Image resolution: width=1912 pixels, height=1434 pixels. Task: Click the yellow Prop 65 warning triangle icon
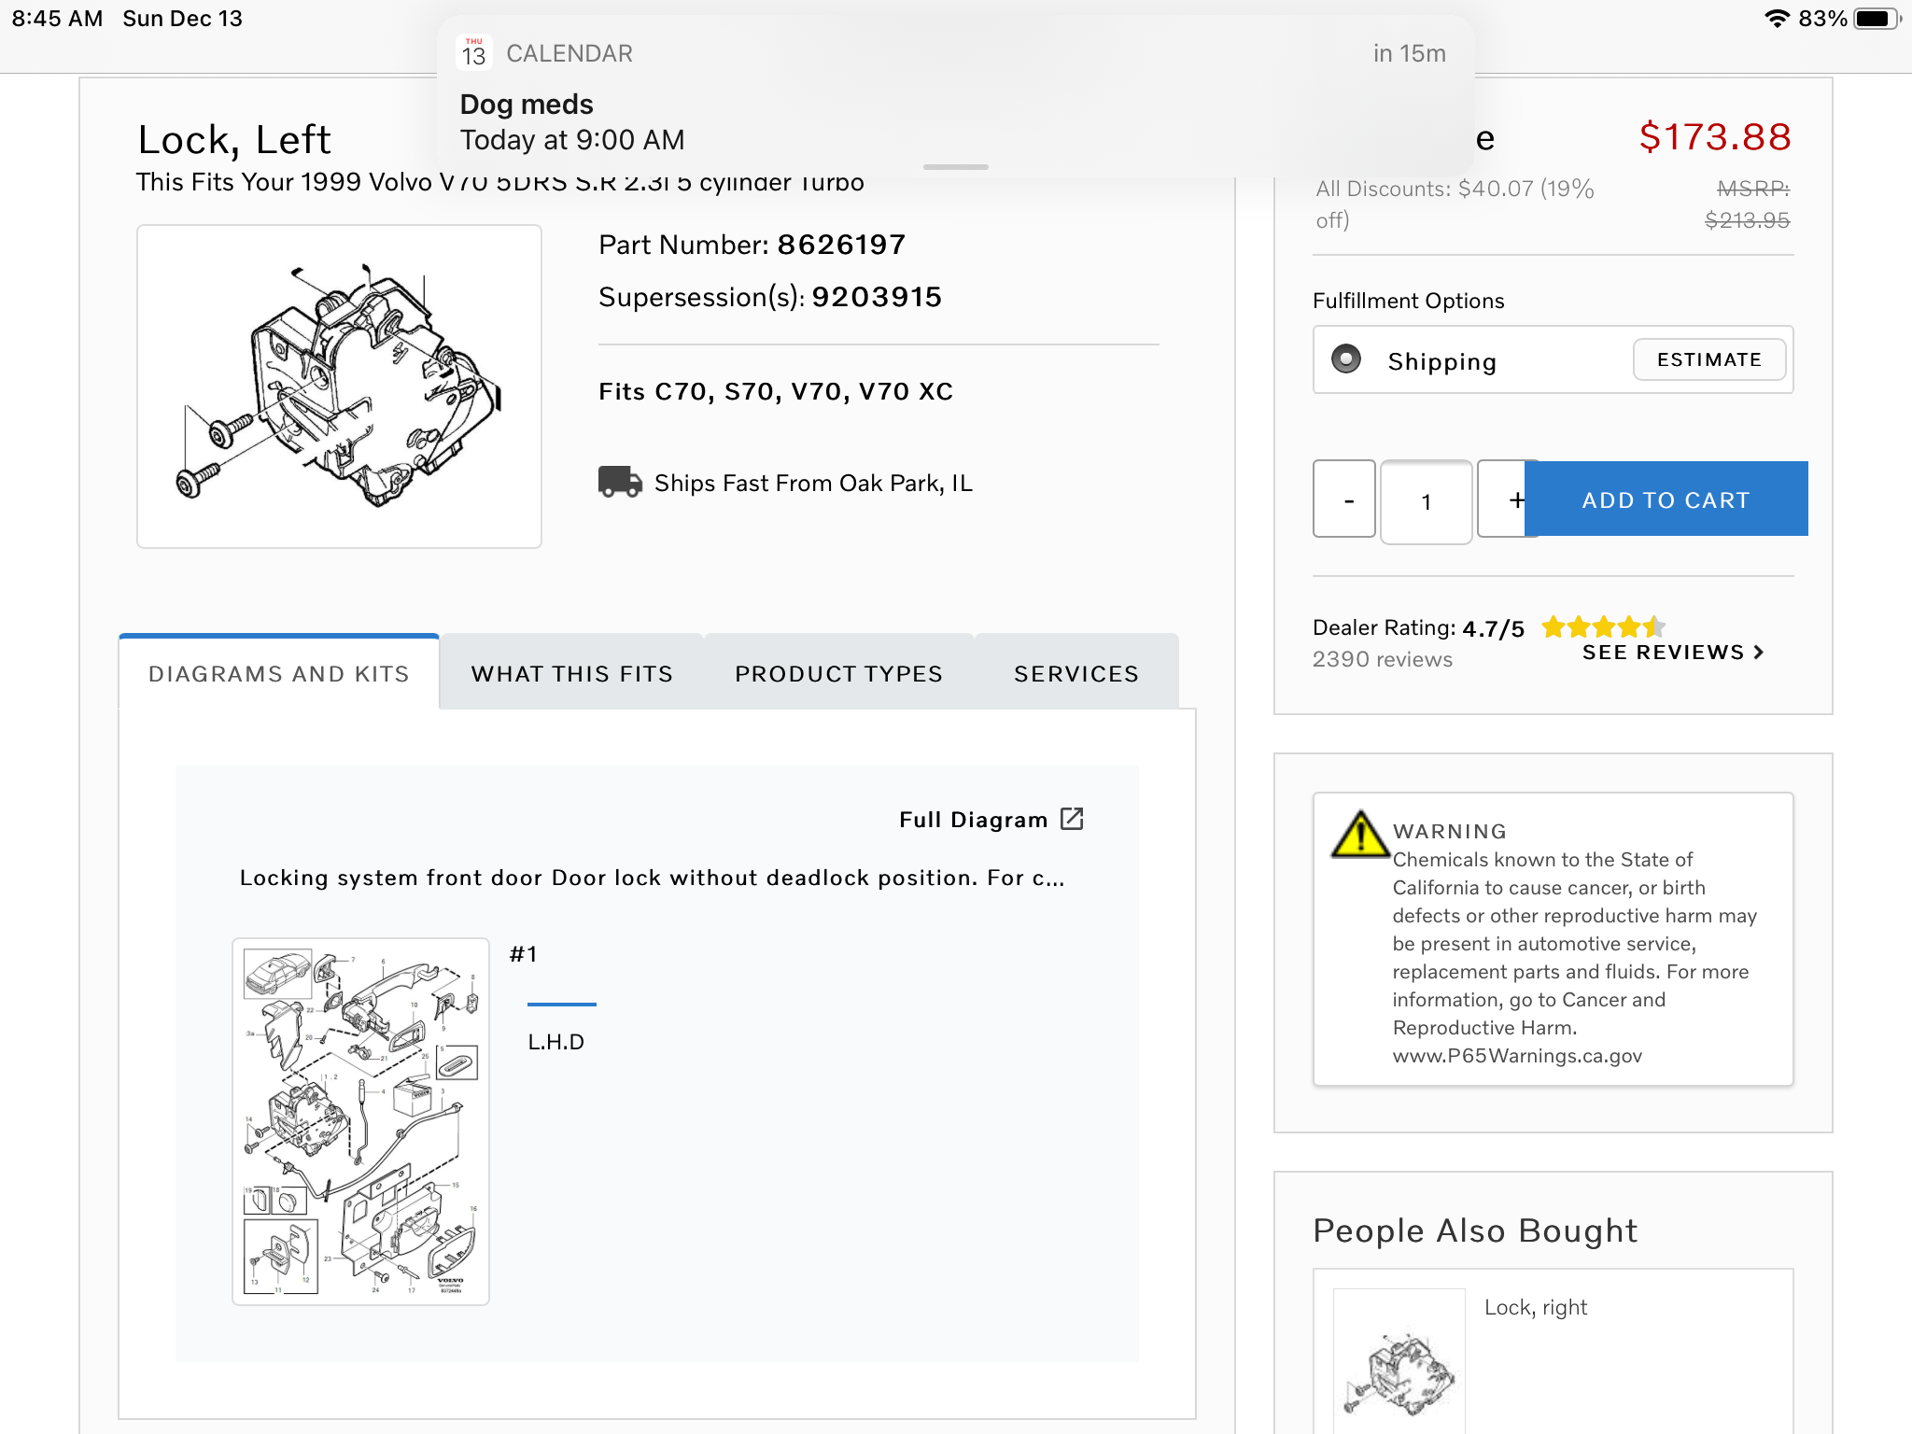pos(1359,834)
